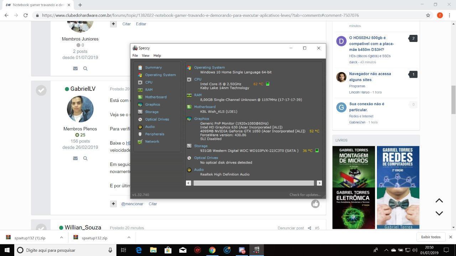
Task: Click RAM heading in summary pane
Action: point(198,95)
